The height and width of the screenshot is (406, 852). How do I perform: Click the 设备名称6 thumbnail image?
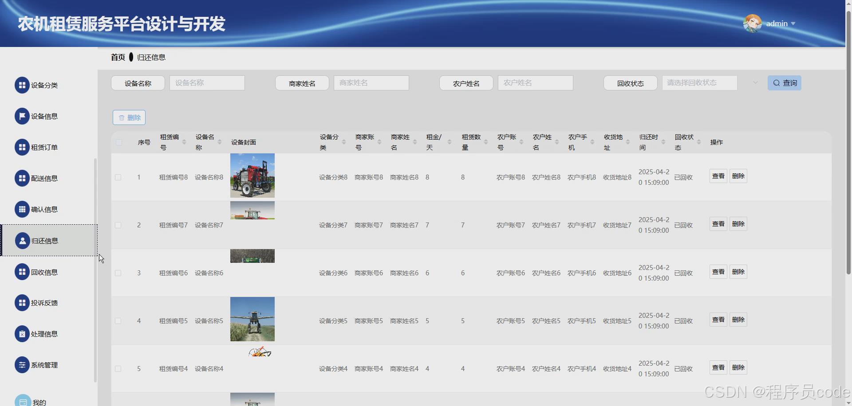[x=252, y=256]
